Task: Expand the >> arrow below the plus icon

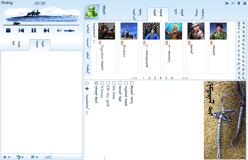Action: (x=87, y=112)
